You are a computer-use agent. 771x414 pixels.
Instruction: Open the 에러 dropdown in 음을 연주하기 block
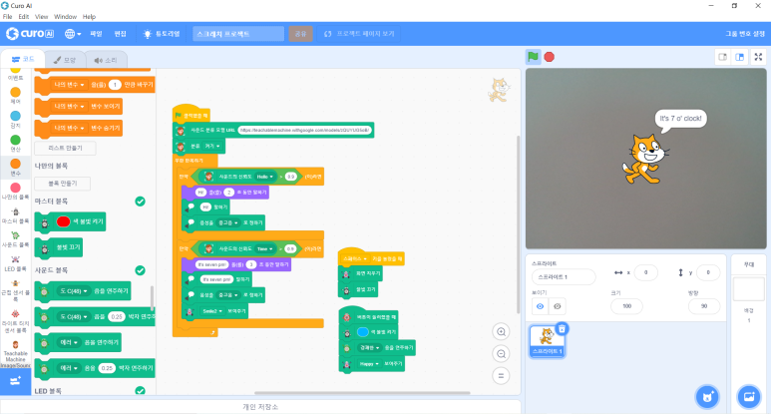(x=69, y=342)
